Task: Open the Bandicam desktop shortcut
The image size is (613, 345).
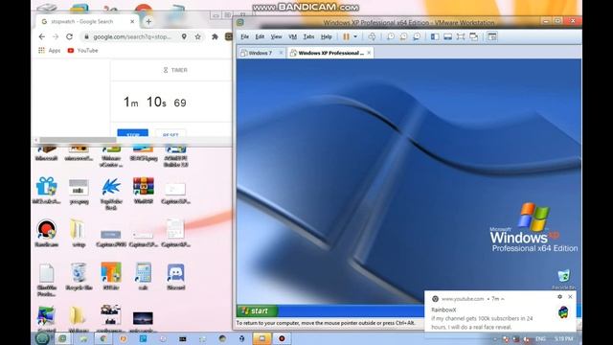Action: tap(47, 233)
